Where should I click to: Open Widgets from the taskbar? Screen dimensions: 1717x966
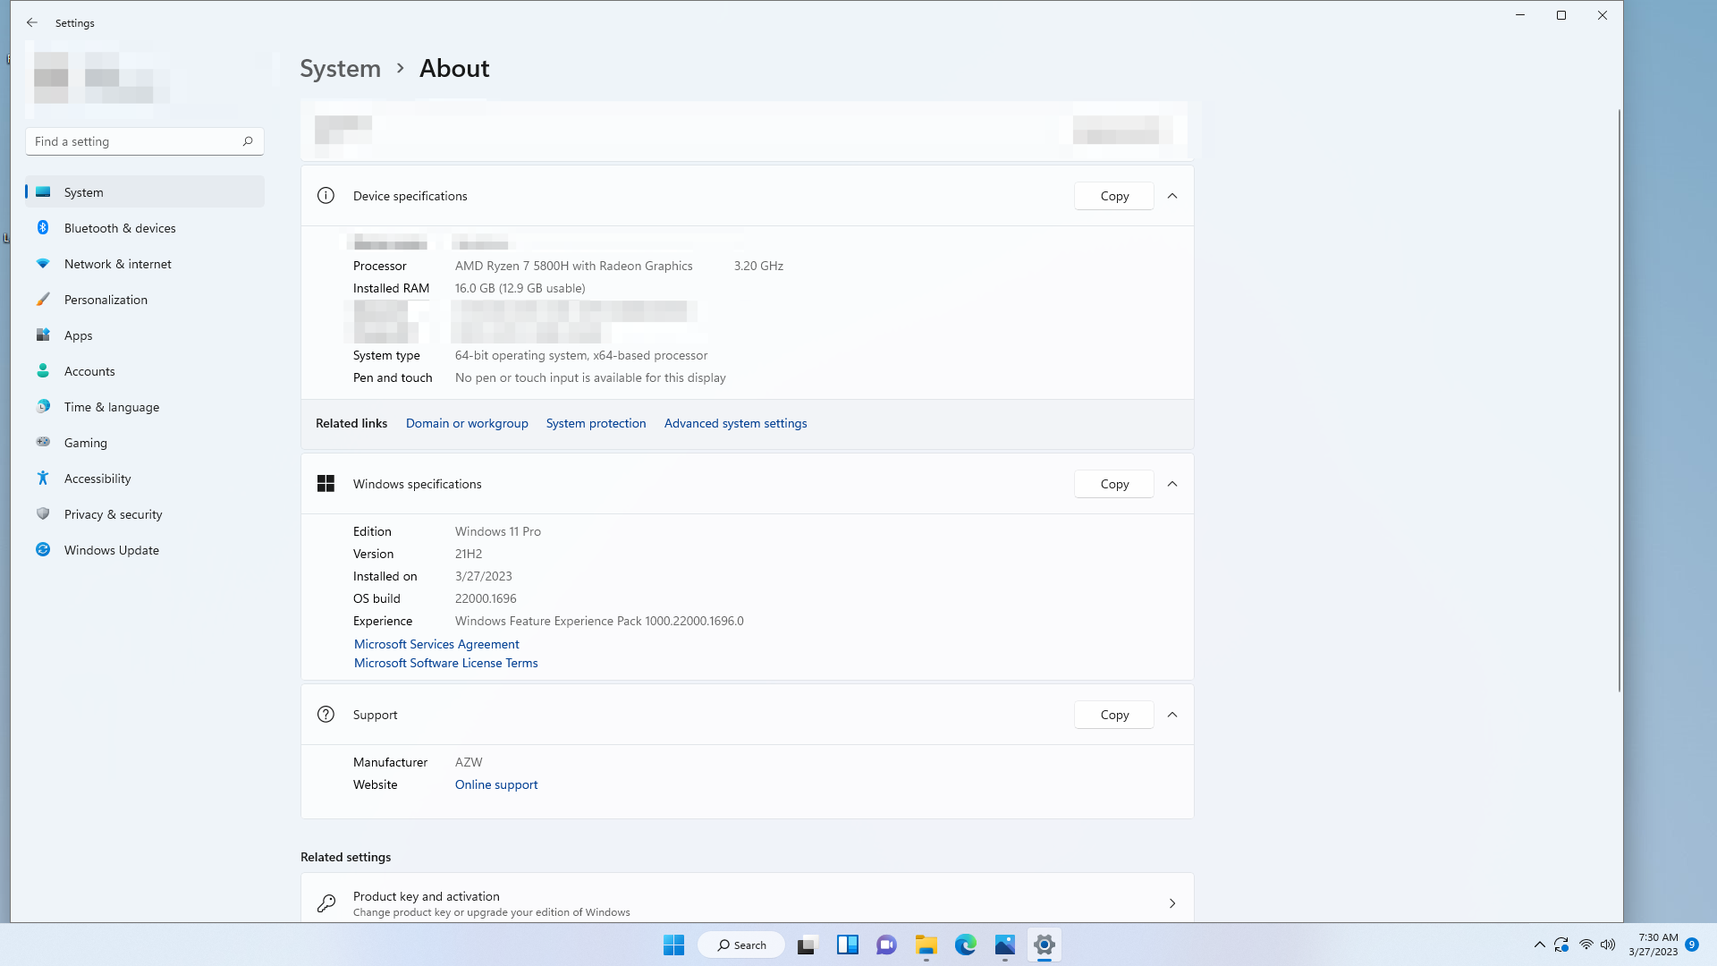(x=848, y=945)
